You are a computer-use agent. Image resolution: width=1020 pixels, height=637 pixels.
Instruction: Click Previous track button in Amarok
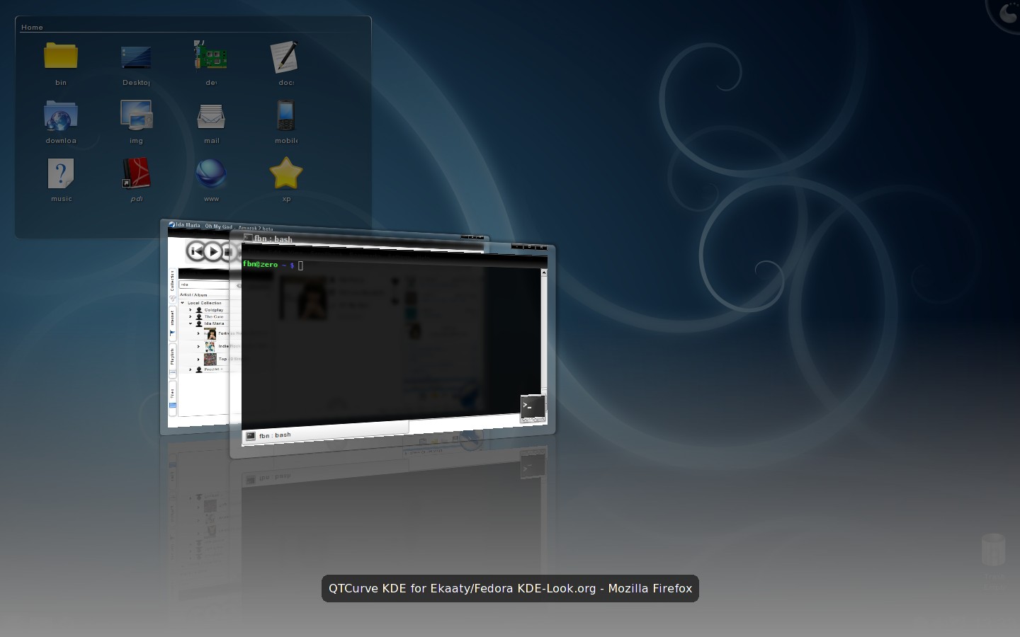[x=196, y=251]
